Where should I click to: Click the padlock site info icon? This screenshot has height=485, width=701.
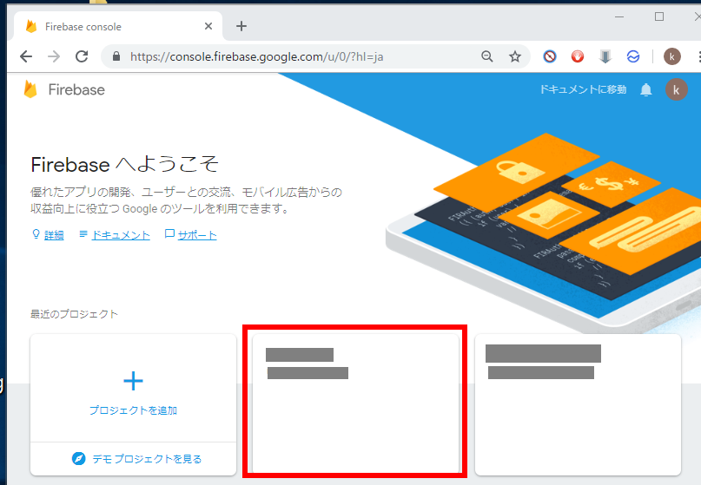point(116,56)
